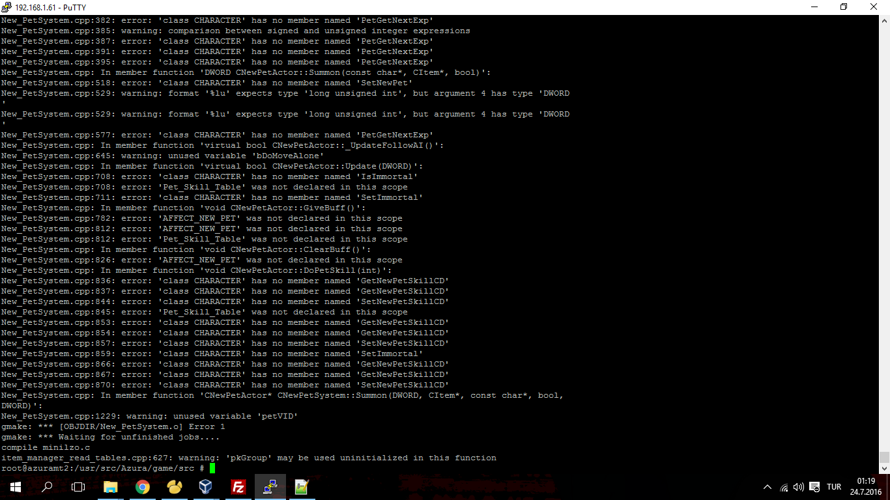Screen dimensions: 890x500
Task: Open the clock showing 01:19 24.7.2016
Action: point(866,486)
